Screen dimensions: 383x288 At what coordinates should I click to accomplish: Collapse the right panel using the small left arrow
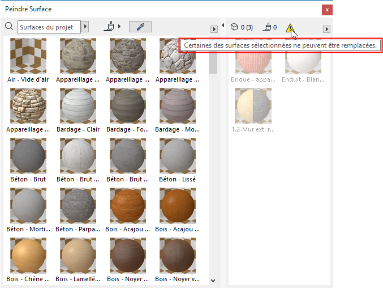(x=223, y=26)
